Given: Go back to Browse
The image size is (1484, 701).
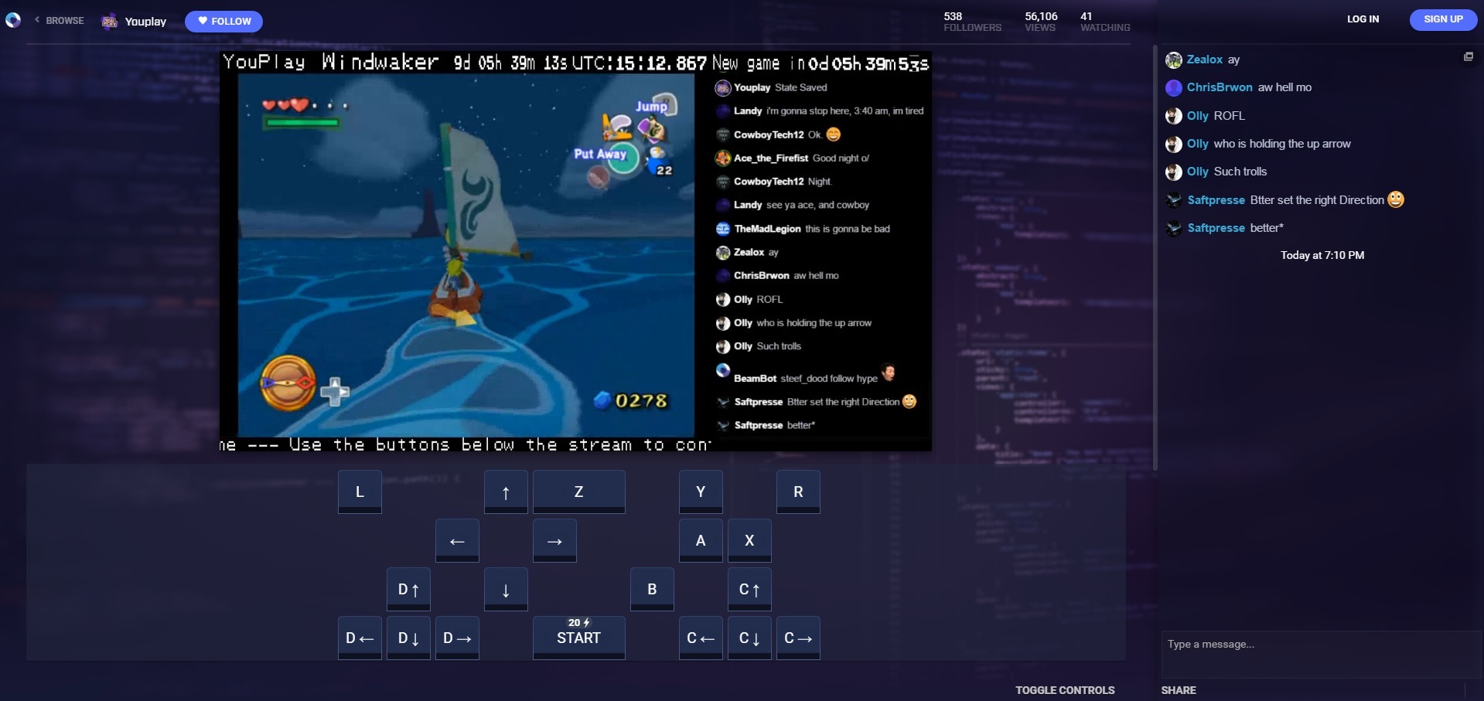Looking at the screenshot, I should 60,21.
